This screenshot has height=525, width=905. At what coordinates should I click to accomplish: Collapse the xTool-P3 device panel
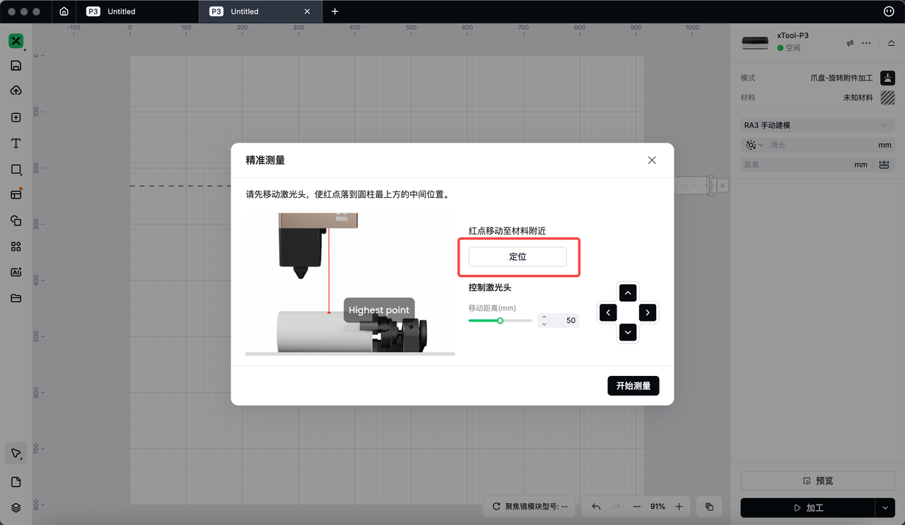(x=891, y=43)
